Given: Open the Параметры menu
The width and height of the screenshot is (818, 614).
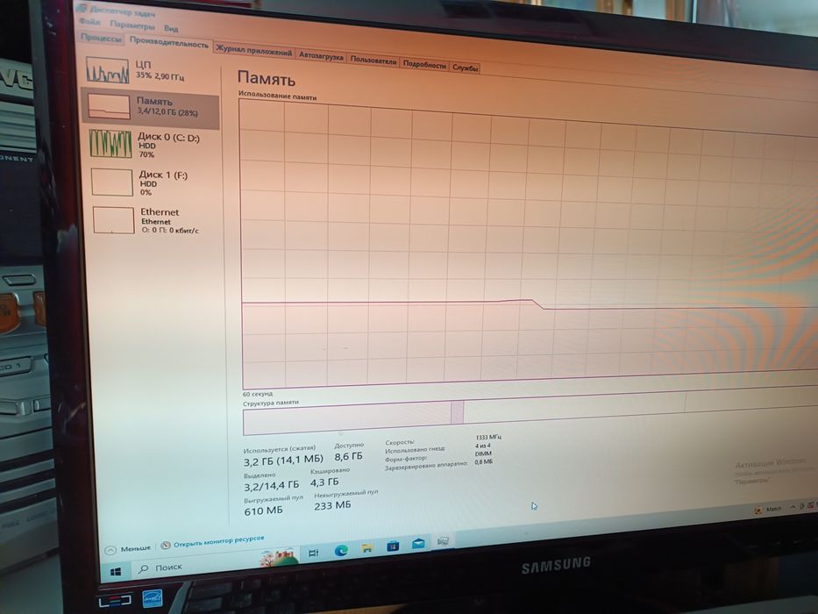Looking at the screenshot, I should (x=132, y=25).
